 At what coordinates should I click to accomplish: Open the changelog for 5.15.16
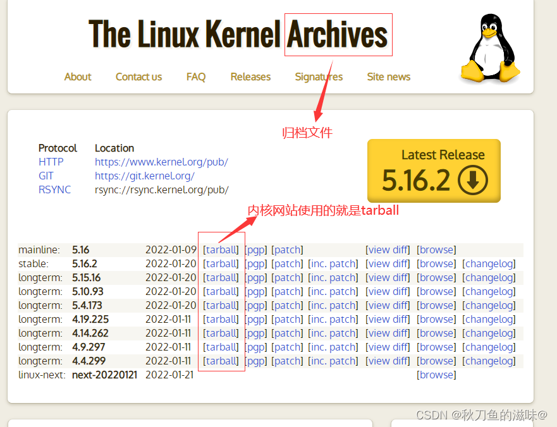(x=489, y=277)
